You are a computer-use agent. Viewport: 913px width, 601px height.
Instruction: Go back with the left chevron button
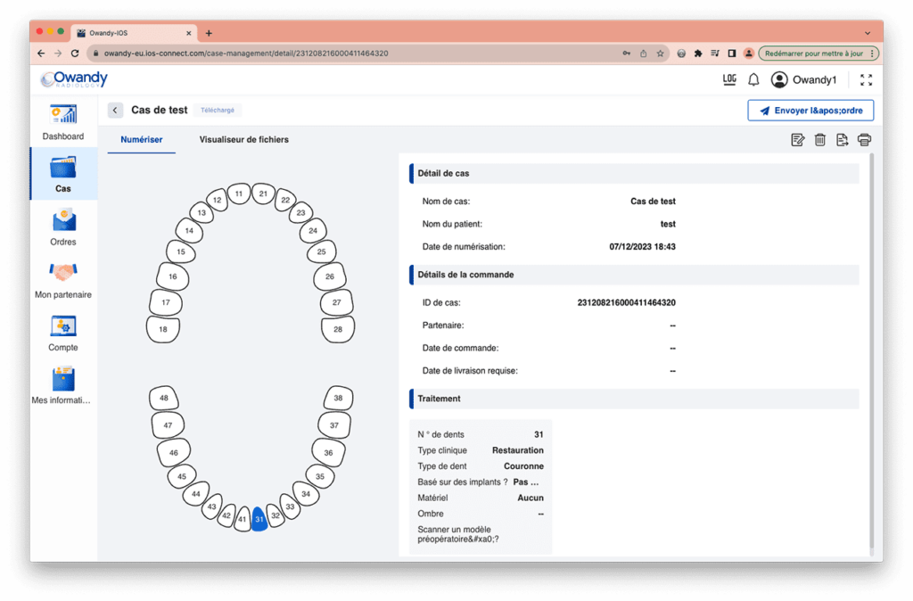[x=115, y=110]
